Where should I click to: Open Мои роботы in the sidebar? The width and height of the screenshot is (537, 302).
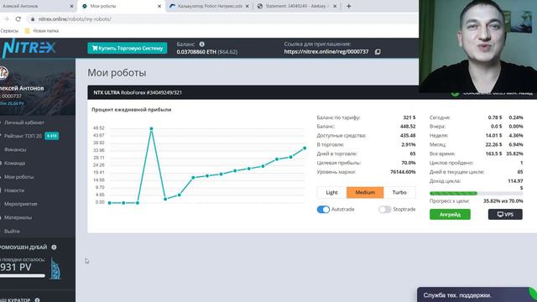pos(18,177)
